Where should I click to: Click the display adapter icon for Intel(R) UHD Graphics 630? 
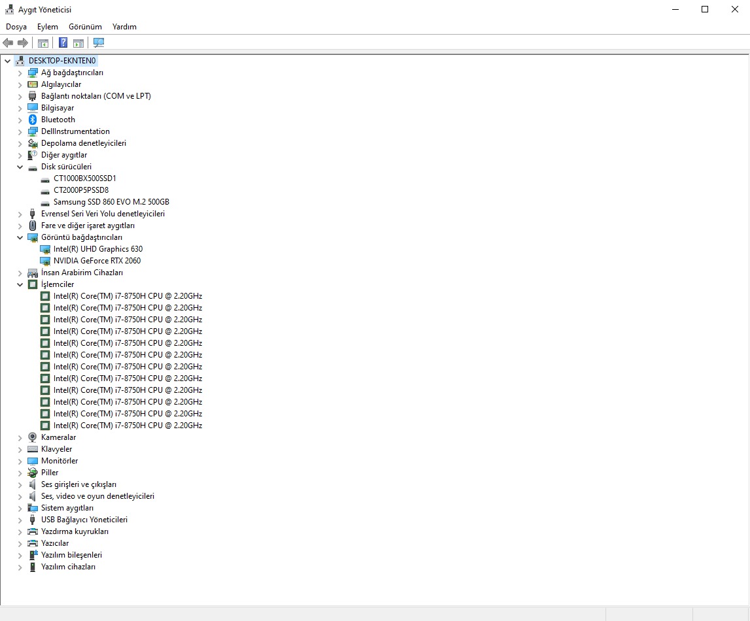tap(45, 249)
